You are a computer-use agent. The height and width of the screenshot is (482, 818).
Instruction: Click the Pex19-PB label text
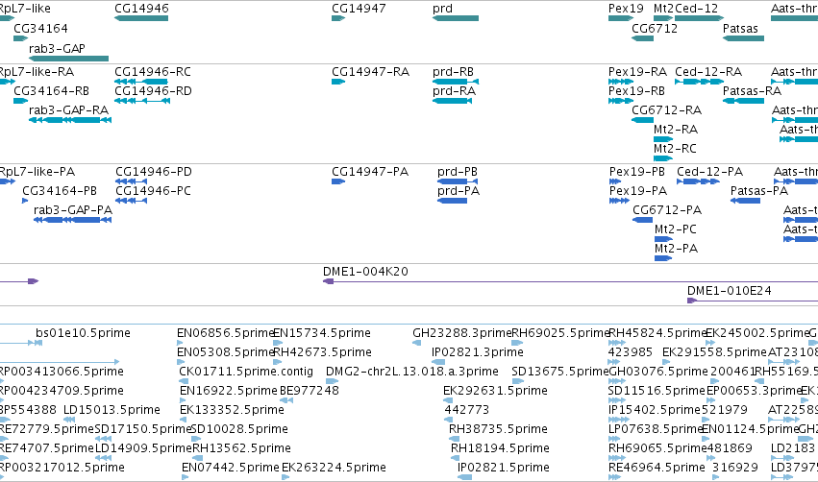click(x=637, y=172)
